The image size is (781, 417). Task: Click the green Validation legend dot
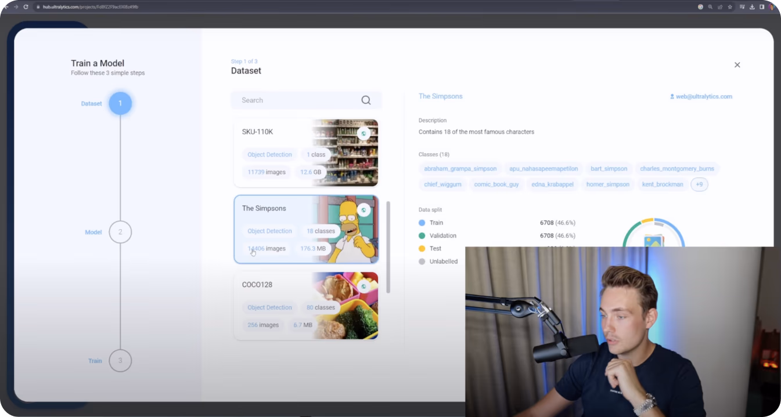[422, 235]
